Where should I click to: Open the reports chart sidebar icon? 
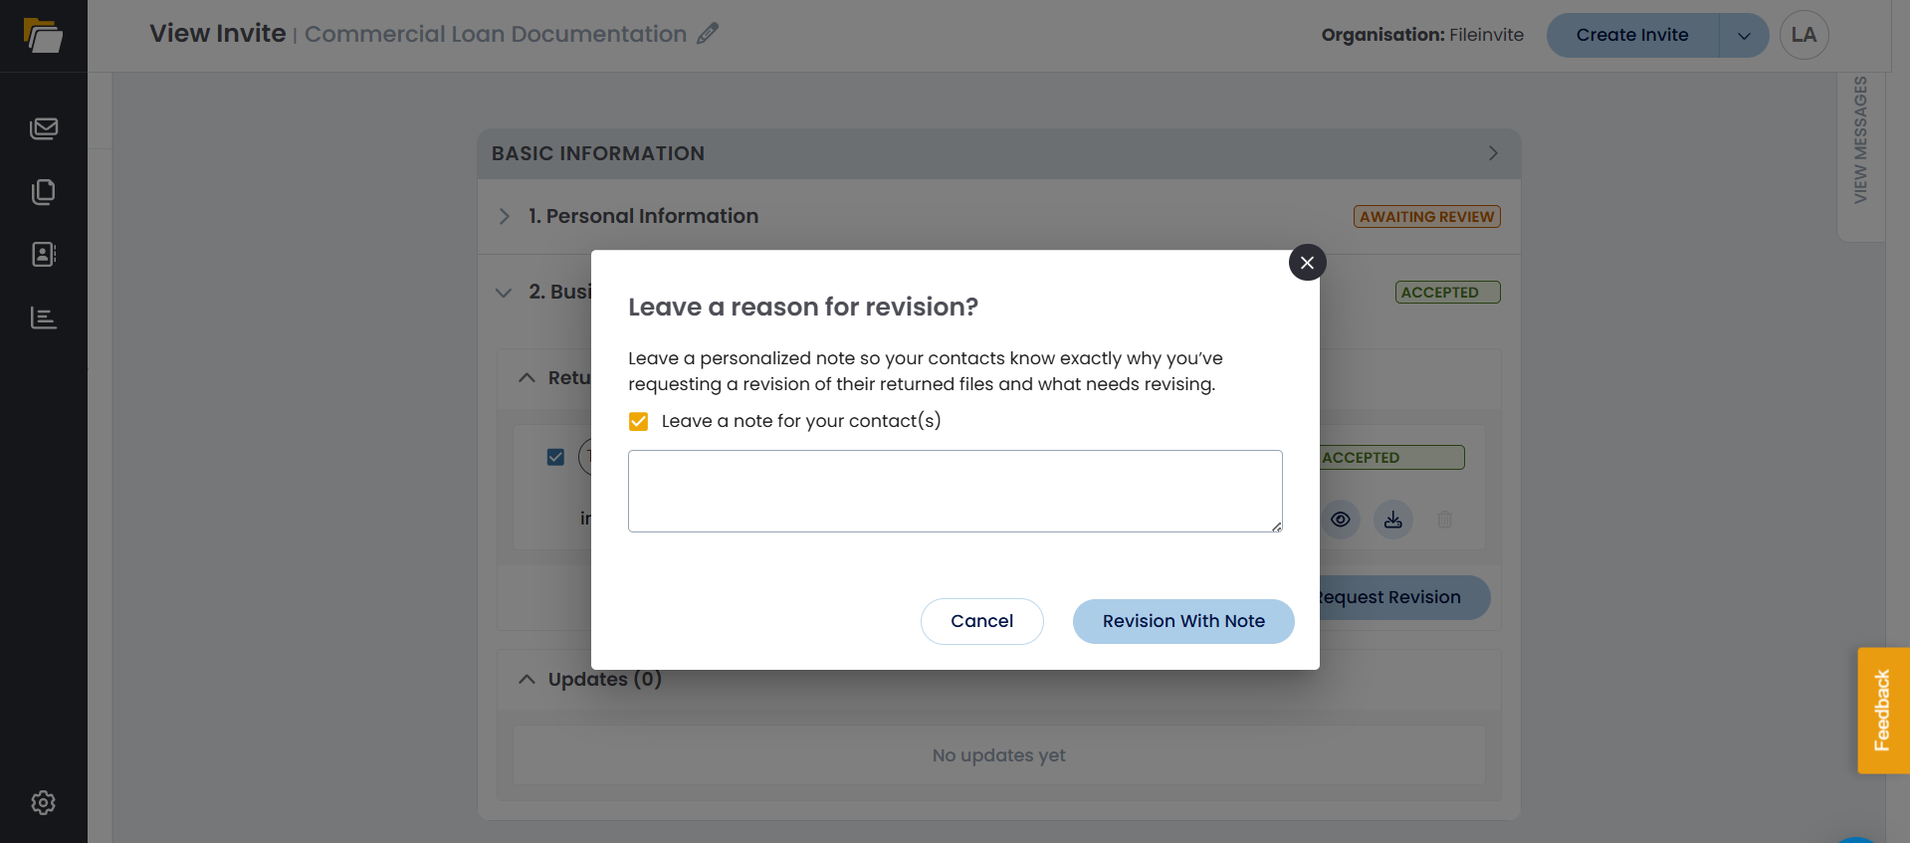pyautogui.click(x=44, y=317)
